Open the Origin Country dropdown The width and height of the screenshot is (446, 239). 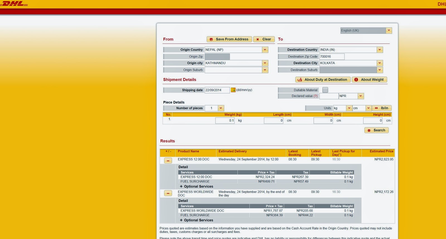(x=265, y=50)
